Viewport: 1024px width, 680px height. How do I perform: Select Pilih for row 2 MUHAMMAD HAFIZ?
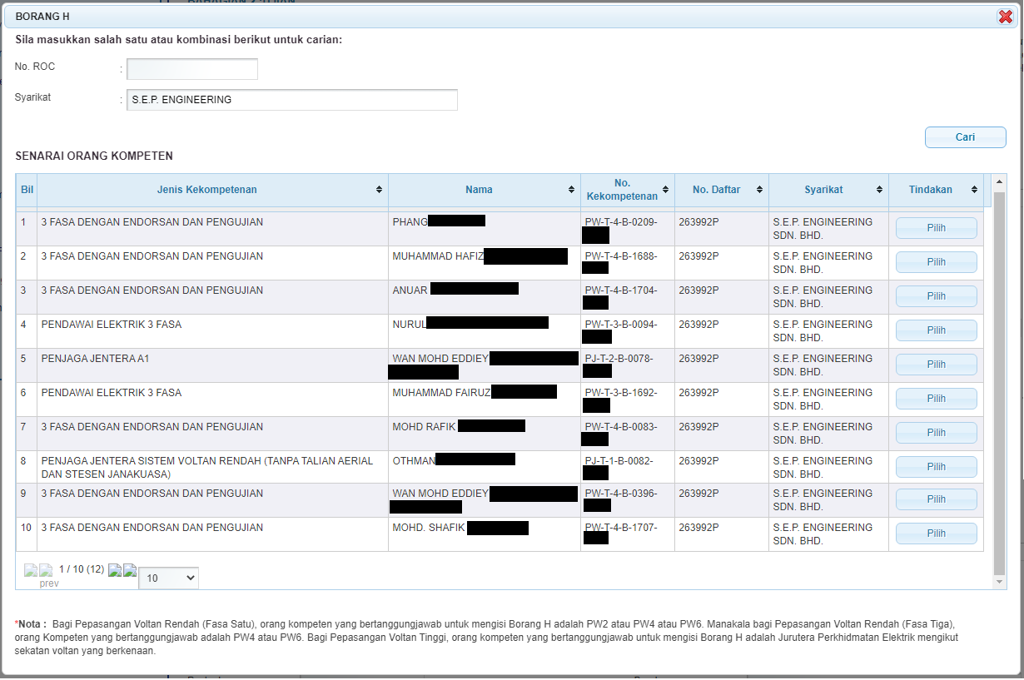point(936,262)
